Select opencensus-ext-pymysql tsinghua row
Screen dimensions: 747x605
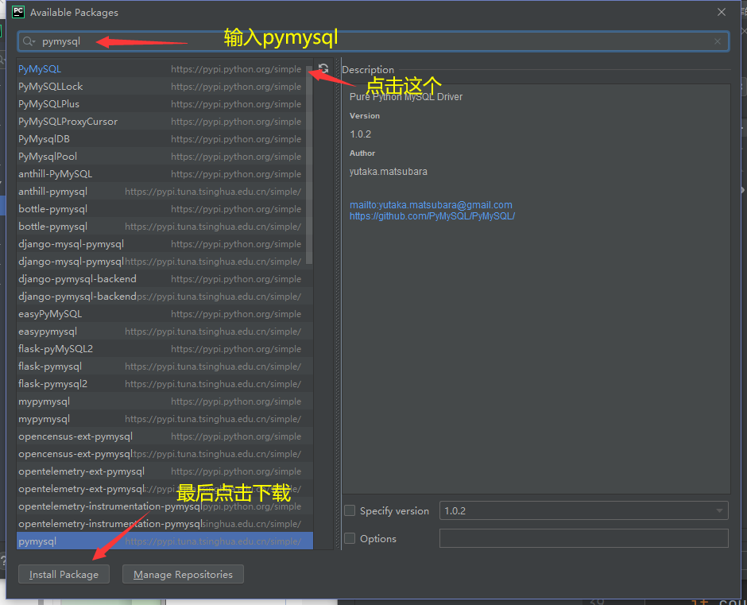164,453
